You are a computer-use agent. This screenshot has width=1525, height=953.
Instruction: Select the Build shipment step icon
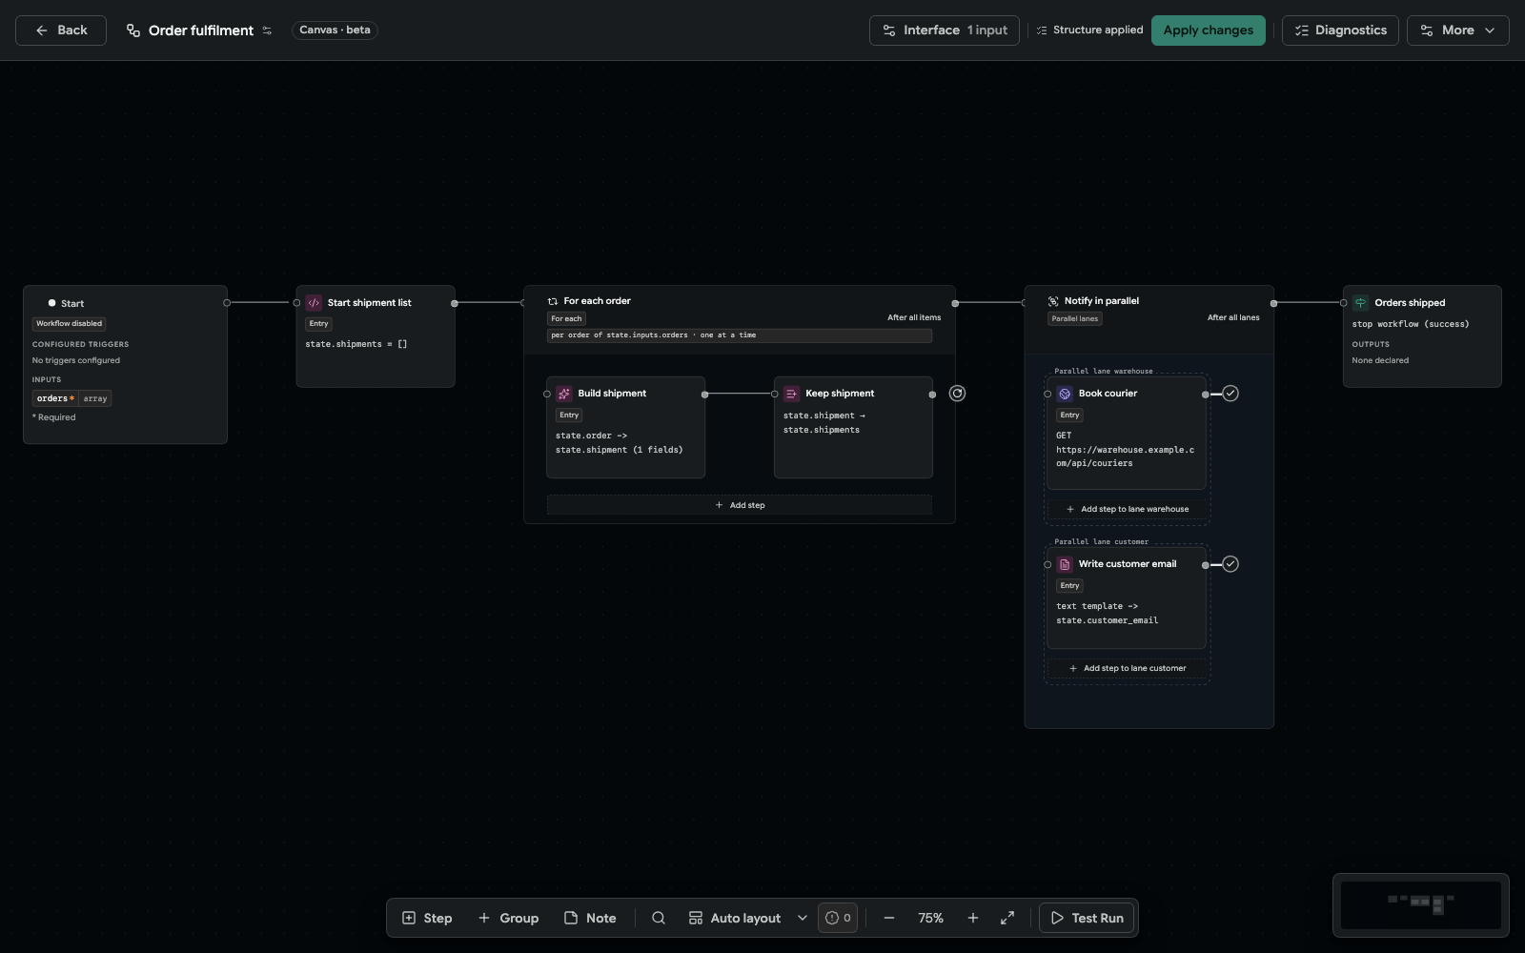(x=564, y=394)
